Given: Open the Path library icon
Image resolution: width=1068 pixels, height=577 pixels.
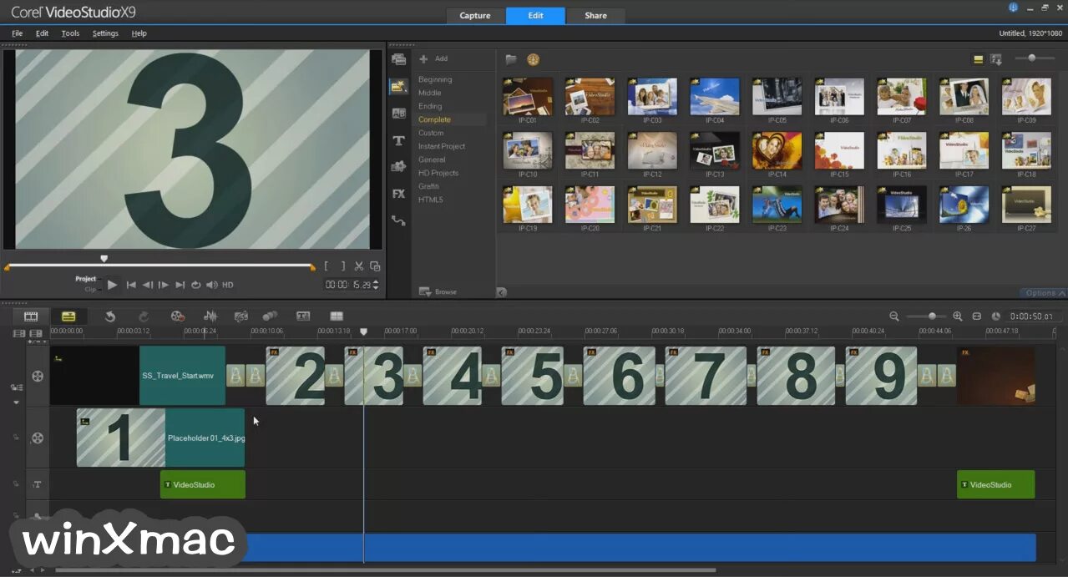Looking at the screenshot, I should tap(398, 220).
